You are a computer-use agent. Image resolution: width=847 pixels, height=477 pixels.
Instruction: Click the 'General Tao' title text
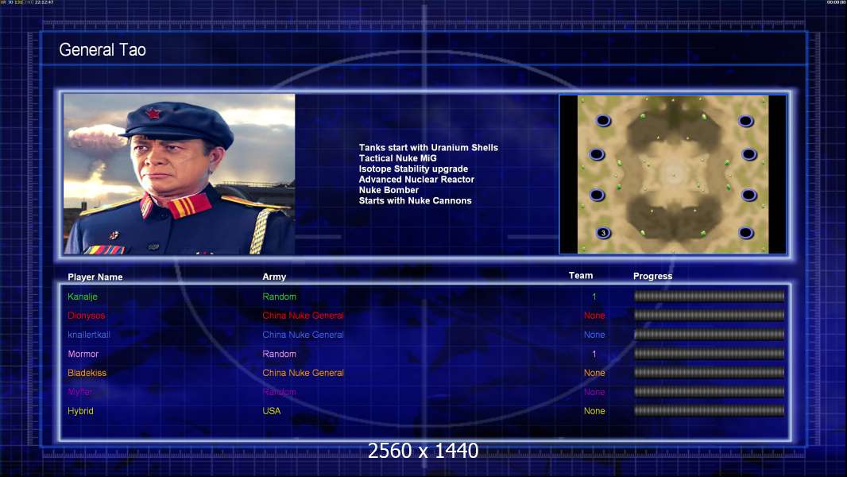click(102, 50)
